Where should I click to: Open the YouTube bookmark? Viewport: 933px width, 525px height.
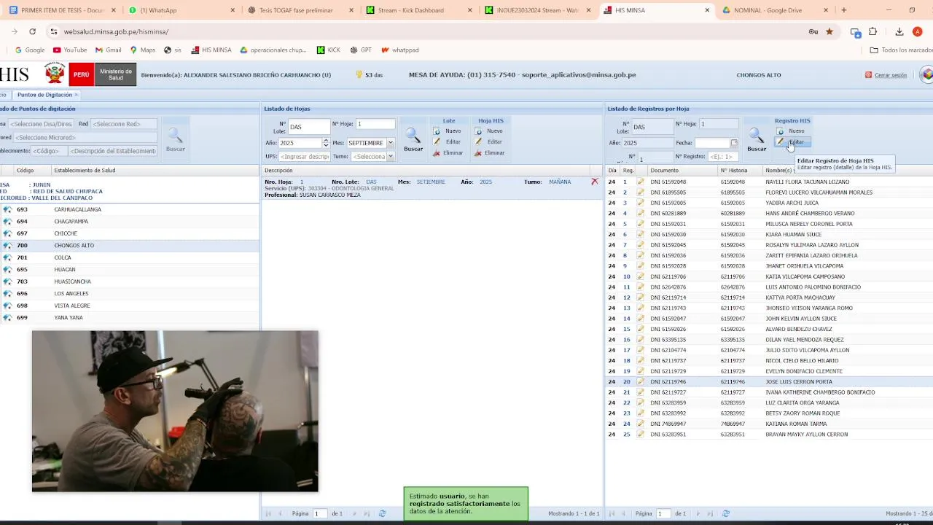click(69, 50)
